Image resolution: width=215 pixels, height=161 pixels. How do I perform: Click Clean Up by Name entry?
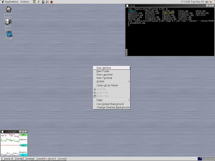107,85
